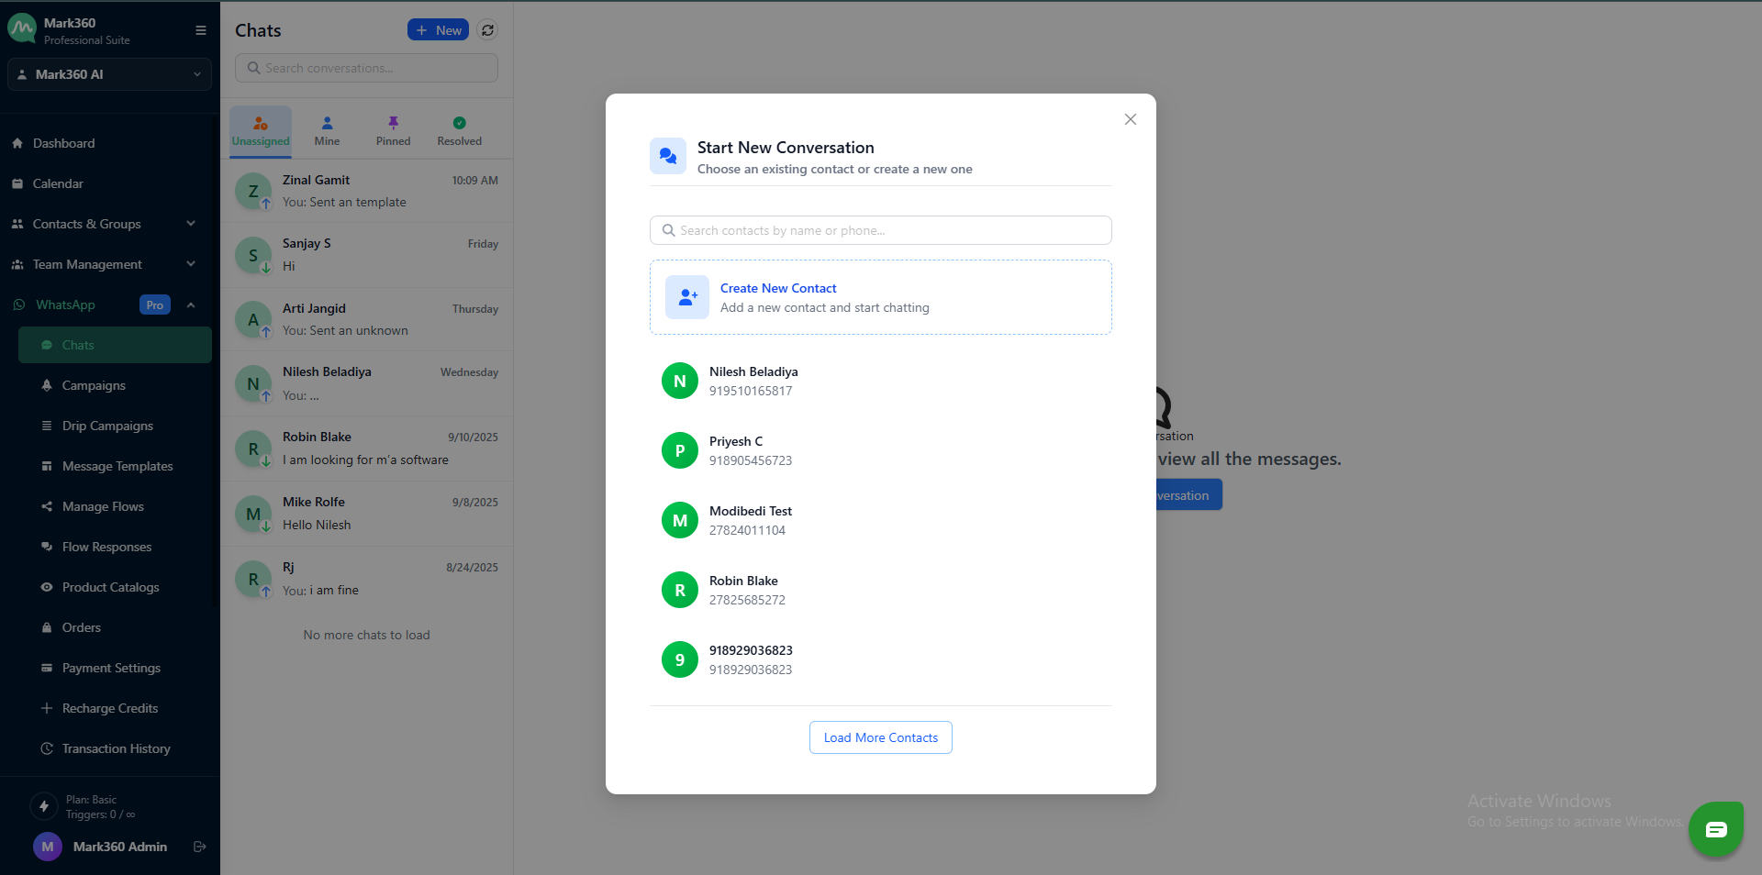Select the Robin Blake contact in the dialog
The image size is (1762, 875).
point(743,590)
